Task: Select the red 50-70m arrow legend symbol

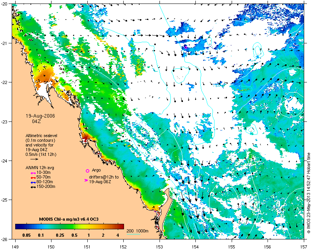Action: tap(33, 178)
